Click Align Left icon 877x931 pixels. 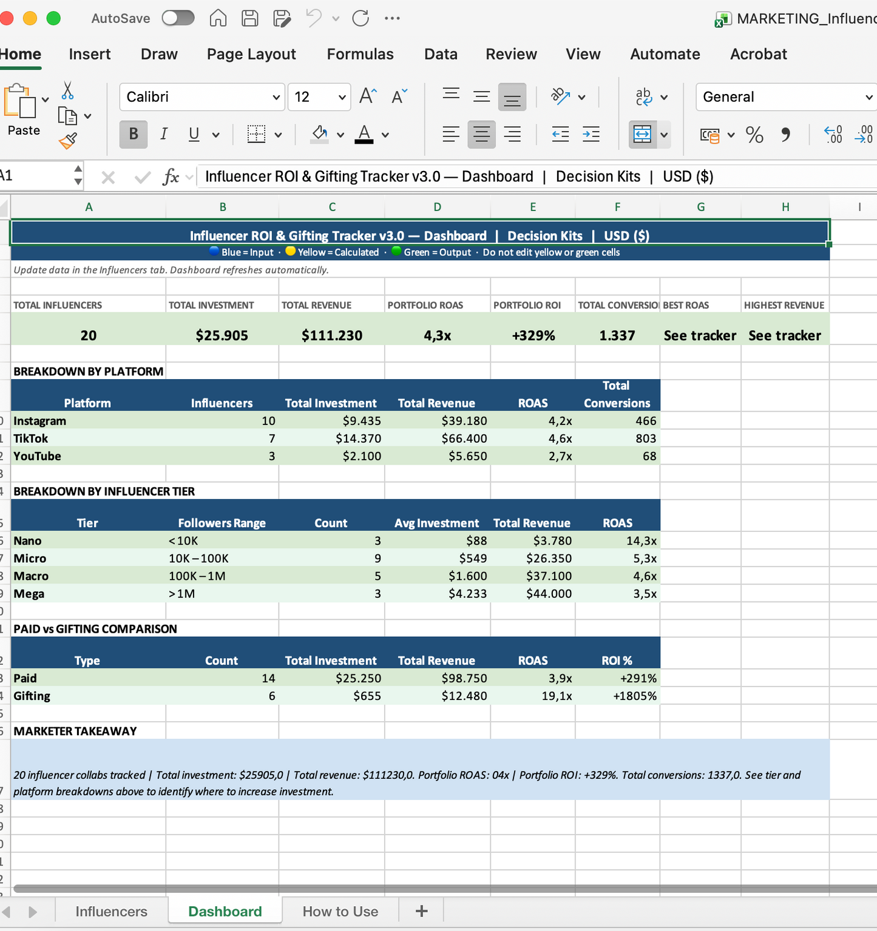tap(451, 134)
